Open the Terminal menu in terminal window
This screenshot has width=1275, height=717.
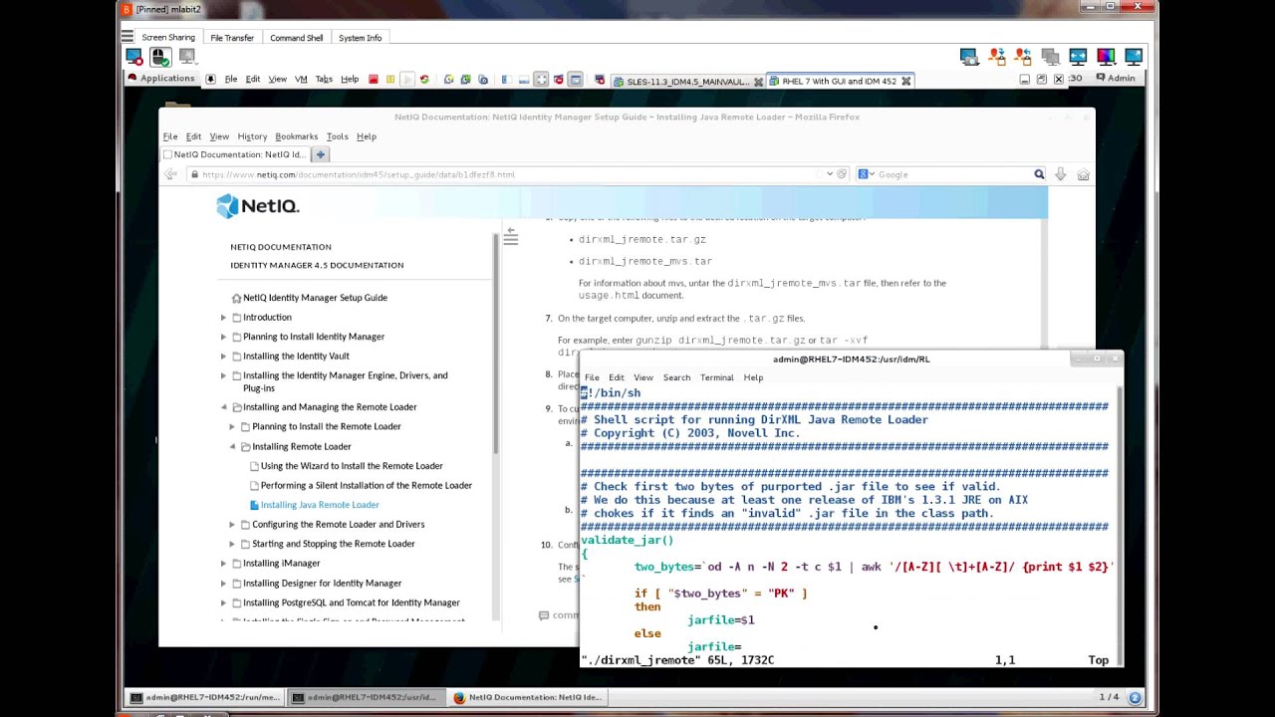[716, 377]
